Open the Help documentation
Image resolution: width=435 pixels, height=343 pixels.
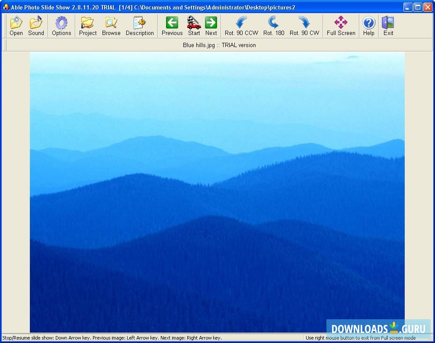pyautogui.click(x=368, y=25)
